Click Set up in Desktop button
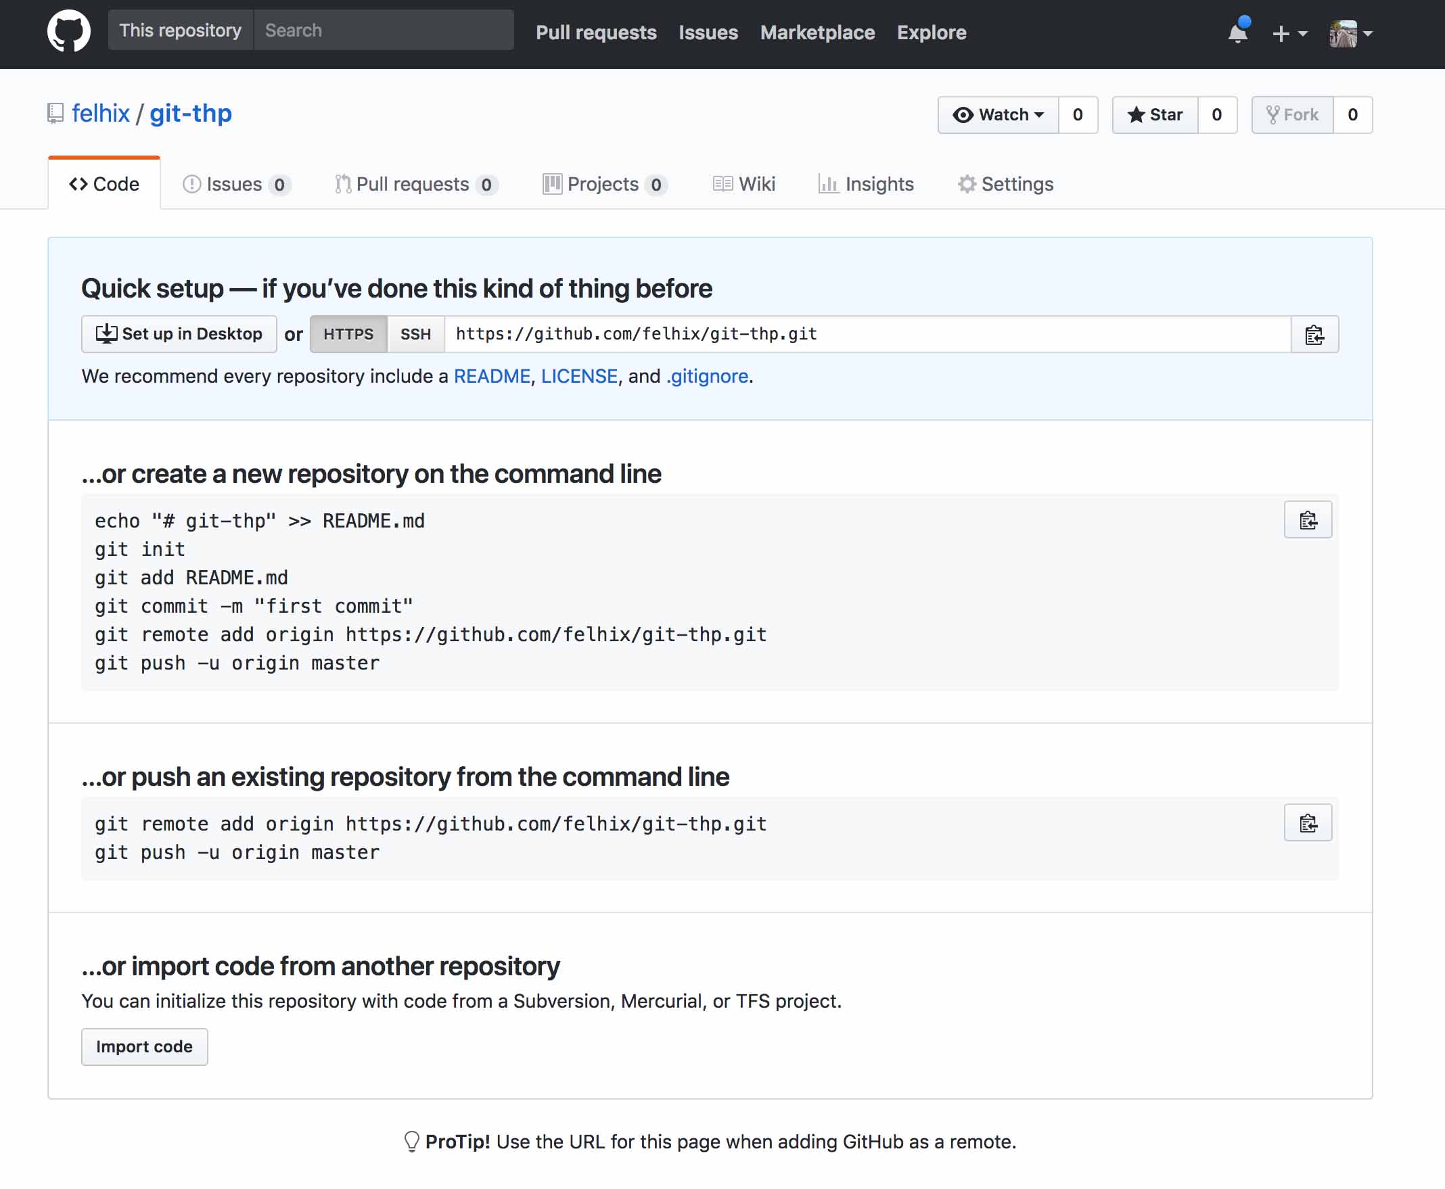The width and height of the screenshot is (1445, 1189). [x=179, y=333]
